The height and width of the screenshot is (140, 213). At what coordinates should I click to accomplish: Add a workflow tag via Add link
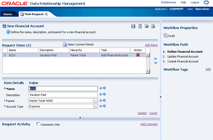point(208,69)
